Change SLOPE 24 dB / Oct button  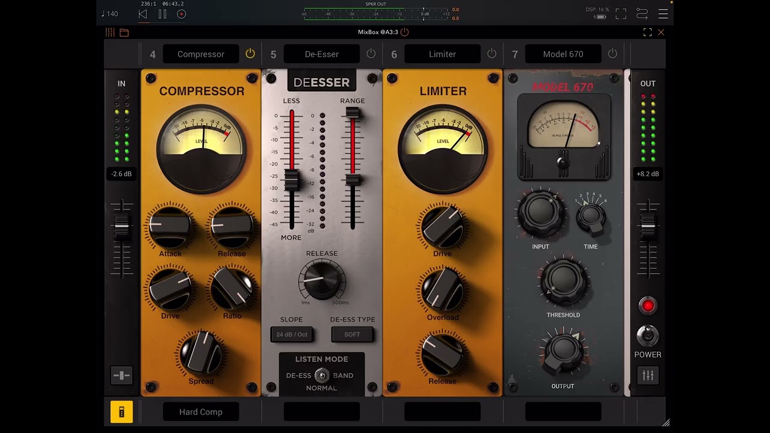[292, 334]
